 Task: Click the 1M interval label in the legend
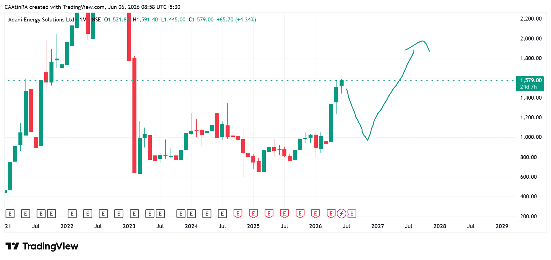pyautogui.click(x=83, y=20)
